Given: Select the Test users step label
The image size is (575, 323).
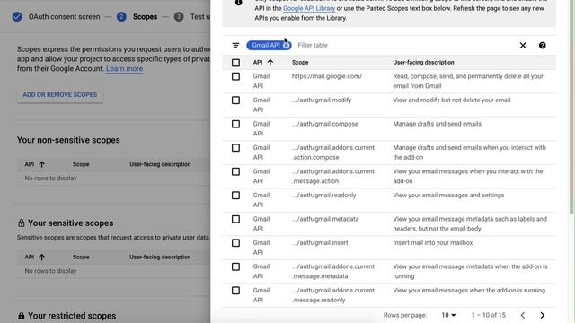Looking at the screenshot, I should [x=199, y=17].
